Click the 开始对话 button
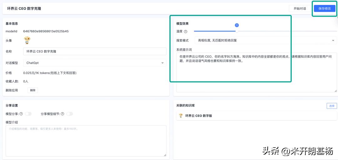 pyautogui.click(x=300, y=9)
